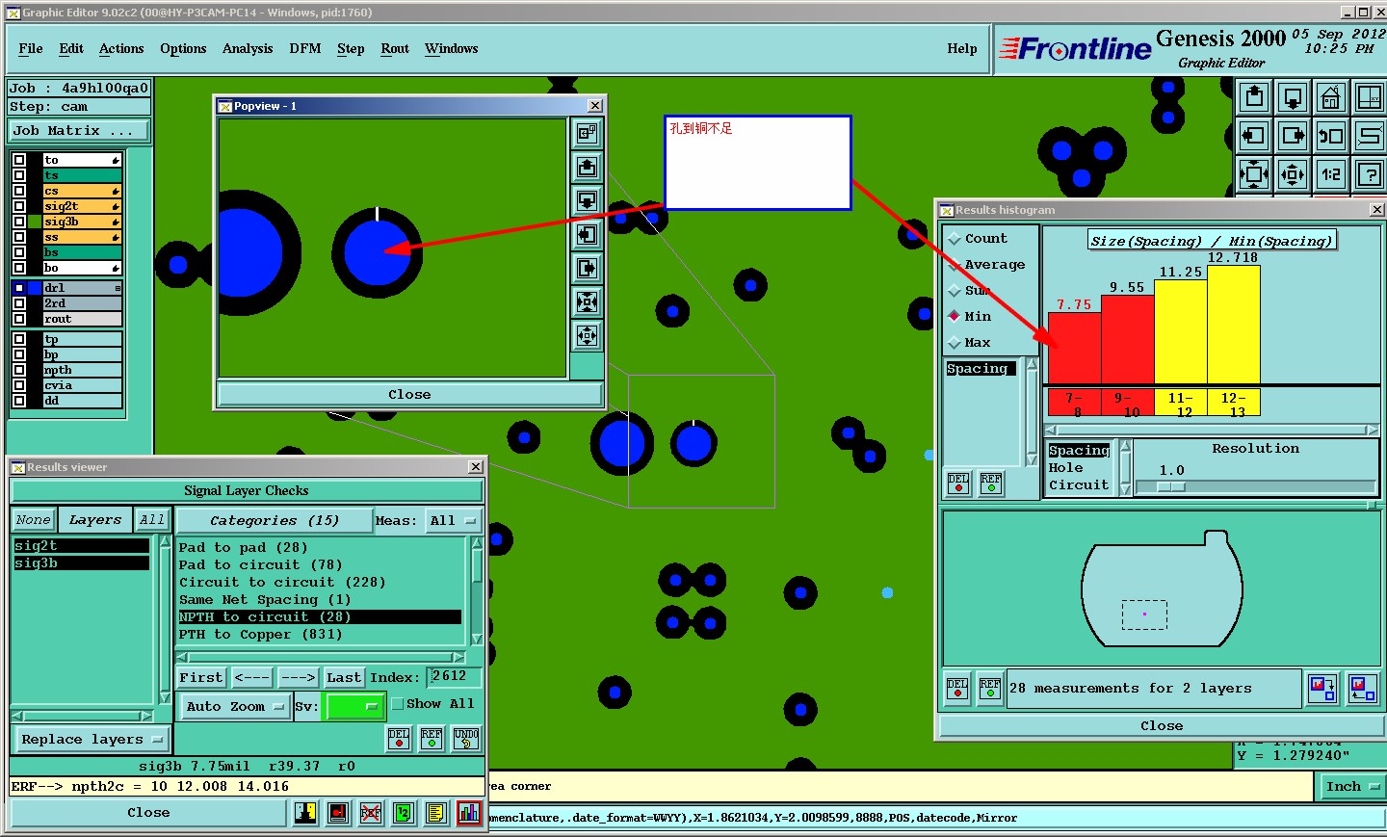Click the pan up icon in main toolbar

(x=1254, y=97)
